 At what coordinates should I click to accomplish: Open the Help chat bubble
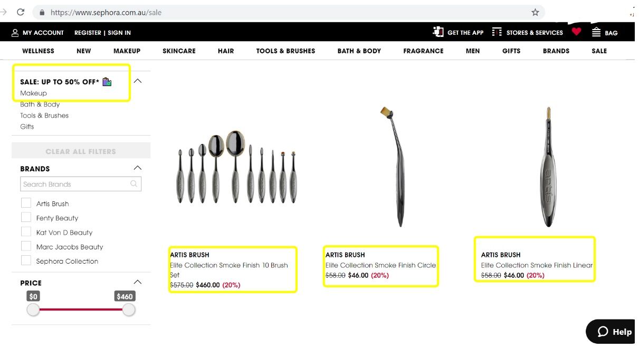[614, 332]
